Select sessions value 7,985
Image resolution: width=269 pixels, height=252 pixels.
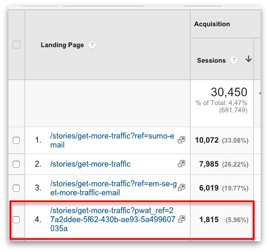click(209, 164)
